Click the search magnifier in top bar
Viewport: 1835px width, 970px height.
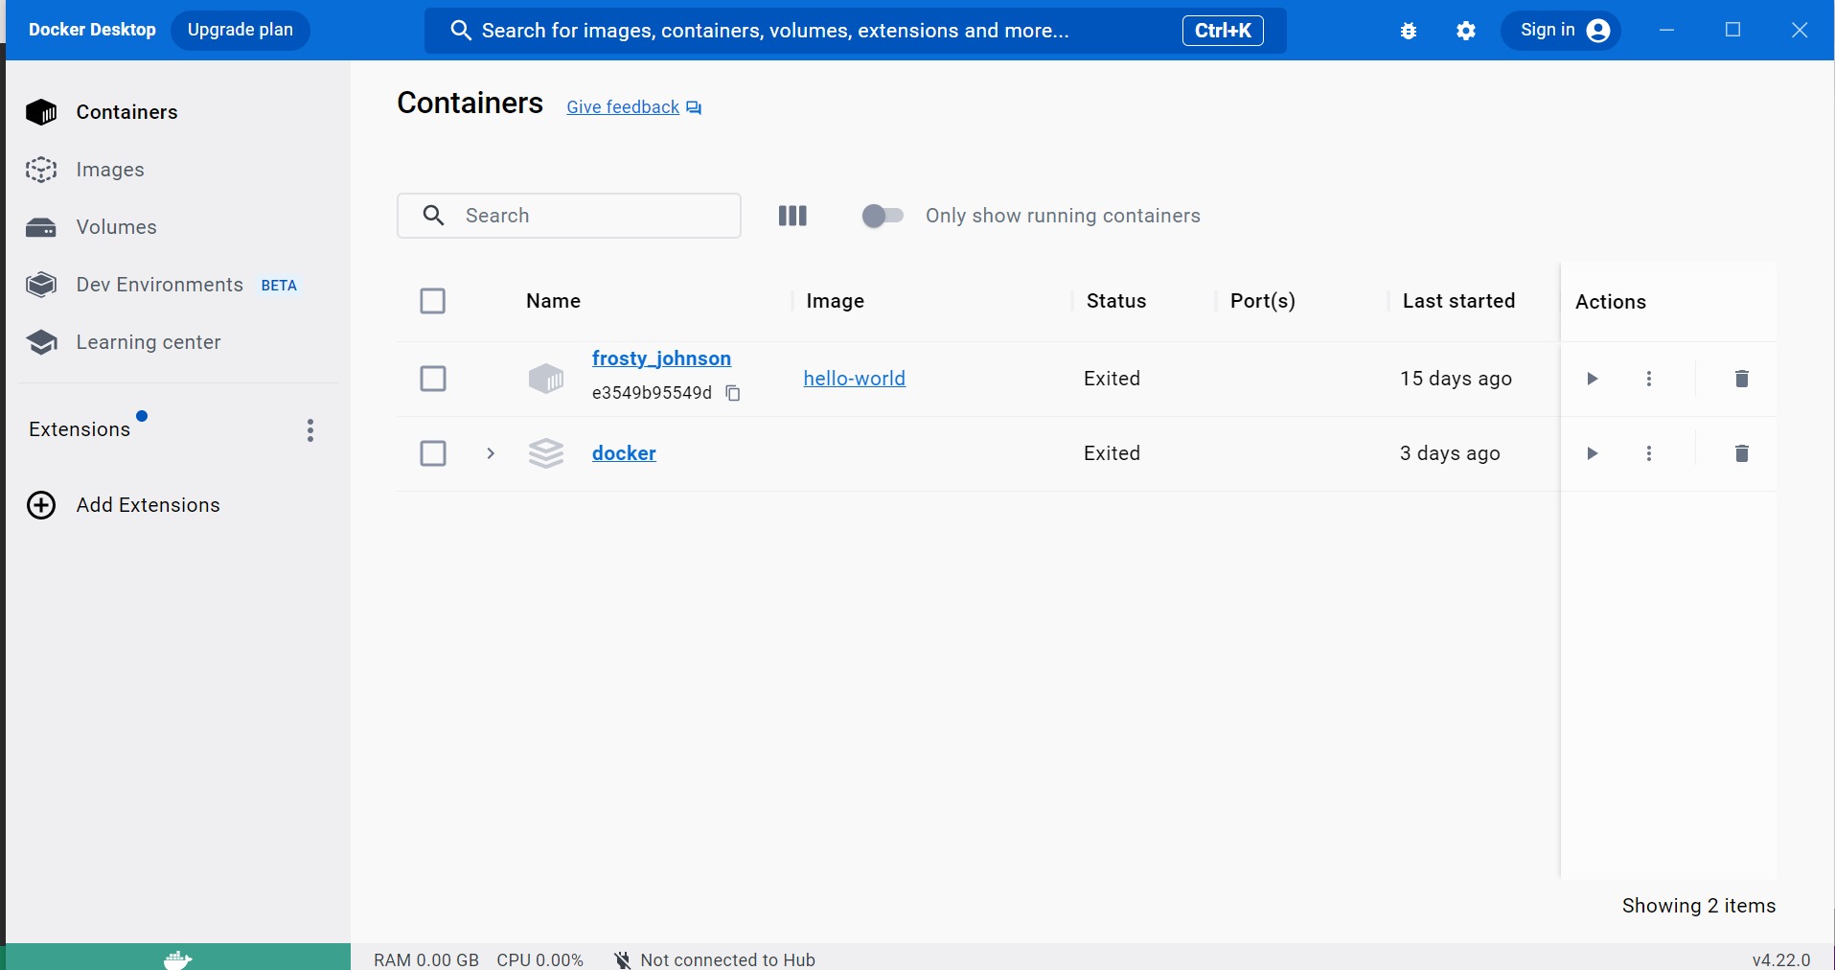tap(461, 31)
